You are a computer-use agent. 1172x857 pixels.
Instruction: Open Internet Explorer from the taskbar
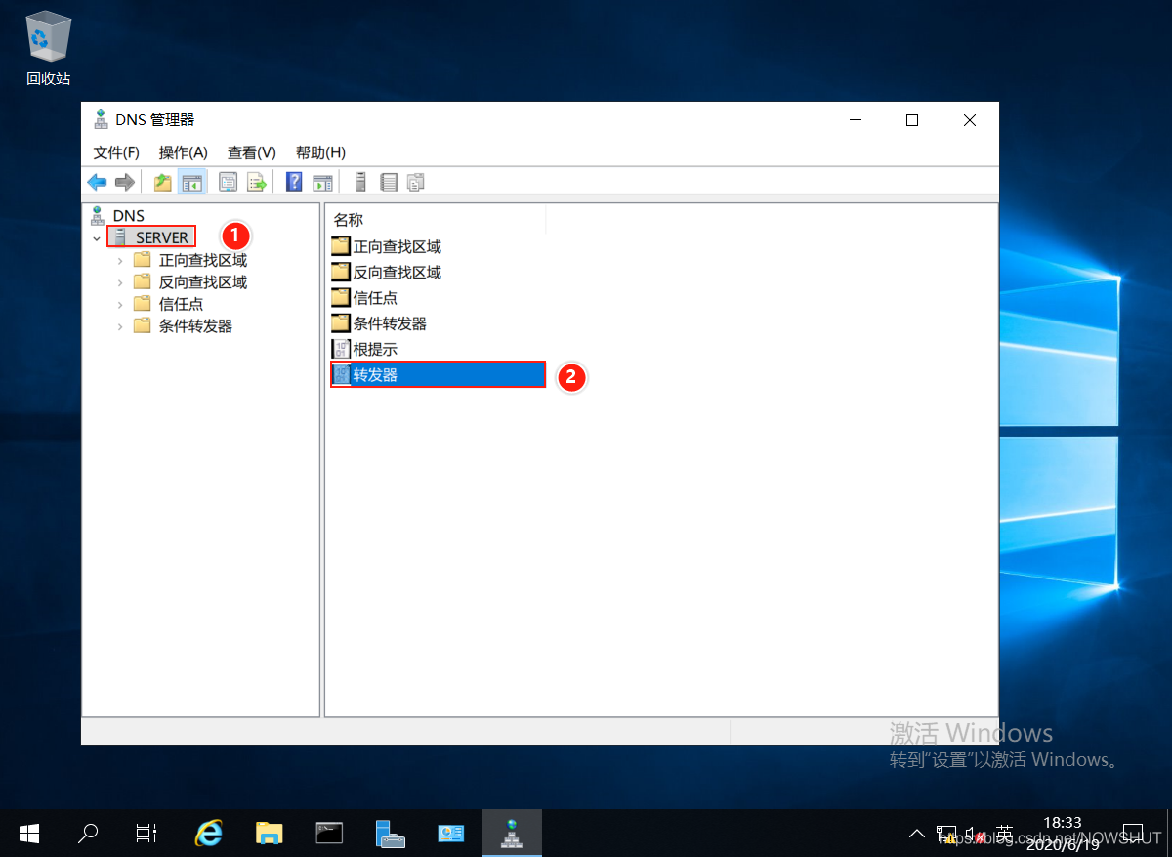(208, 833)
